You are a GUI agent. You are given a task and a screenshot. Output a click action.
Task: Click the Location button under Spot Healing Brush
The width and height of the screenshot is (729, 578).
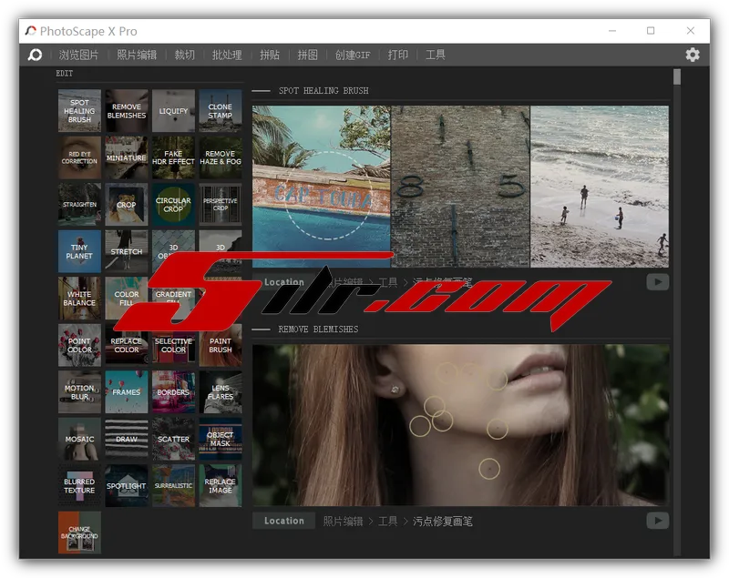(x=284, y=282)
